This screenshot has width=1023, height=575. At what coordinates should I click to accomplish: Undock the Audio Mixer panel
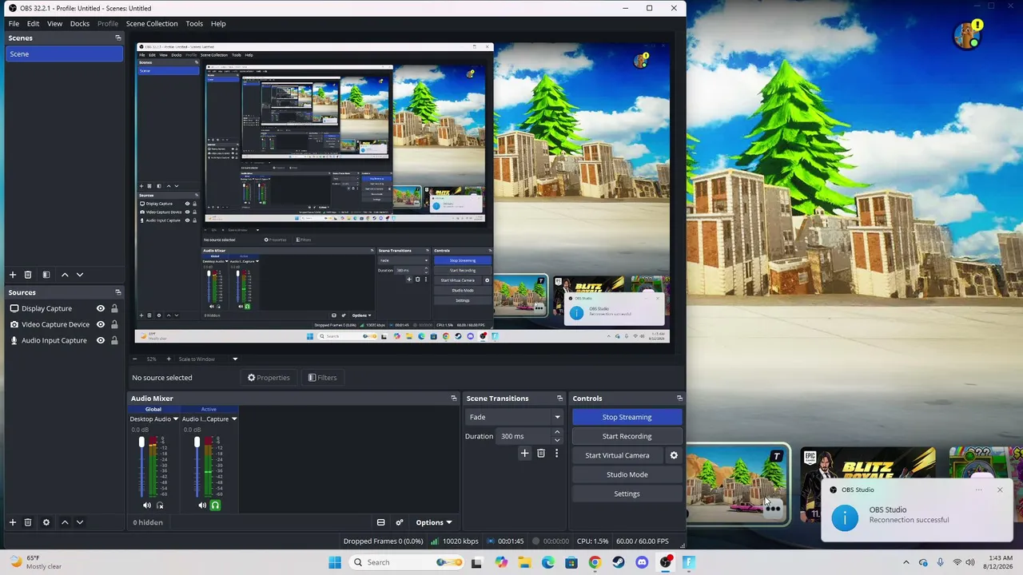click(x=454, y=398)
